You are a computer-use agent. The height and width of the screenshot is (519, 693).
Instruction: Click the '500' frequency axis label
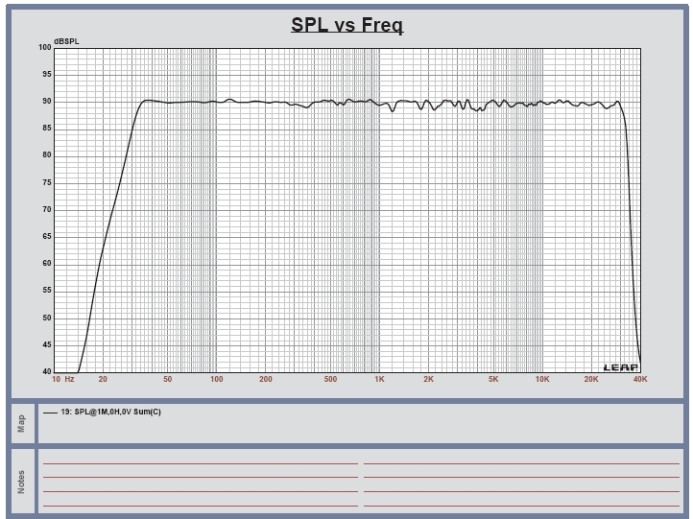click(x=330, y=380)
